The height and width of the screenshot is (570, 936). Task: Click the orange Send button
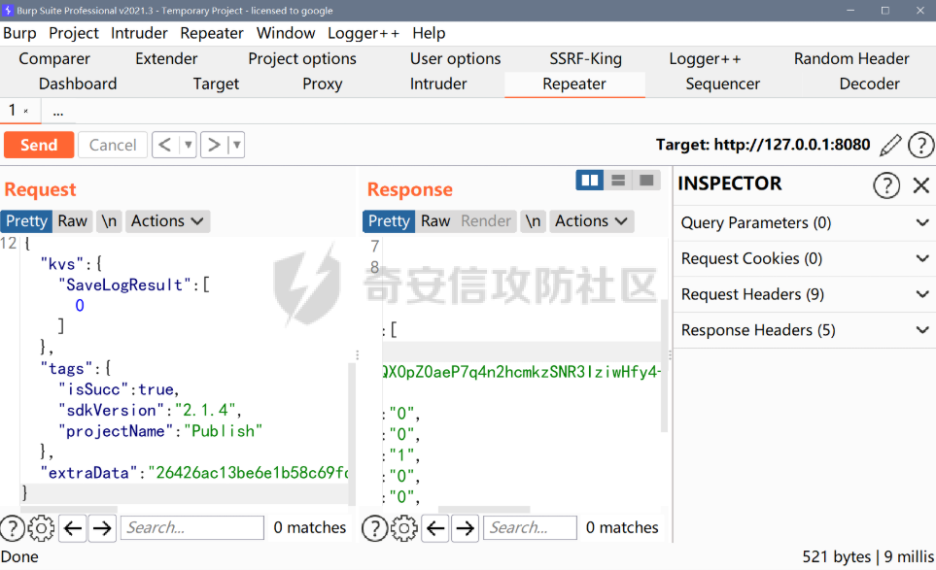[39, 145]
